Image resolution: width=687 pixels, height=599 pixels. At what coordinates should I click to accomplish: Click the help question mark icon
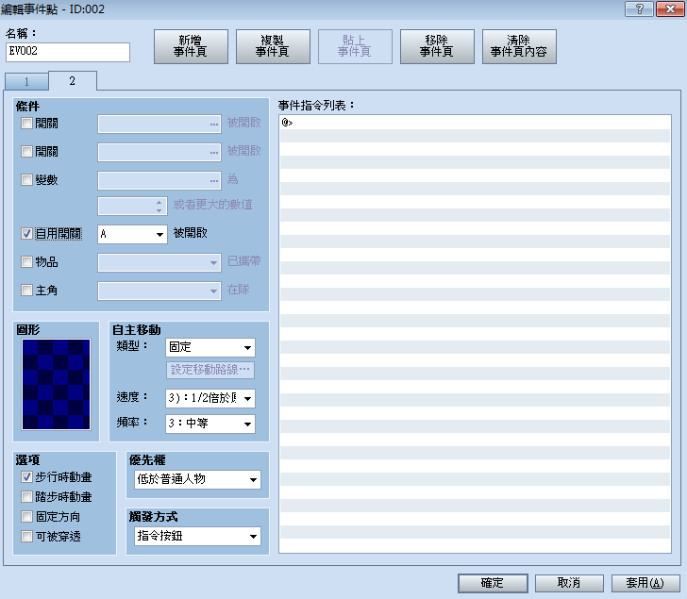[639, 8]
